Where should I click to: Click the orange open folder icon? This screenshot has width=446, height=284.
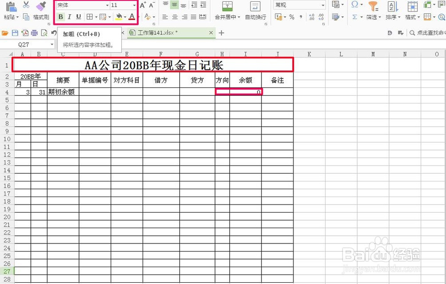[5, 33]
